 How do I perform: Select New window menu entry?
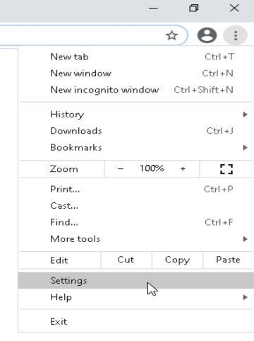point(136,74)
